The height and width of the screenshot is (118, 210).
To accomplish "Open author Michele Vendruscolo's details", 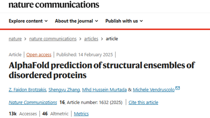I will click(x=154, y=90).
